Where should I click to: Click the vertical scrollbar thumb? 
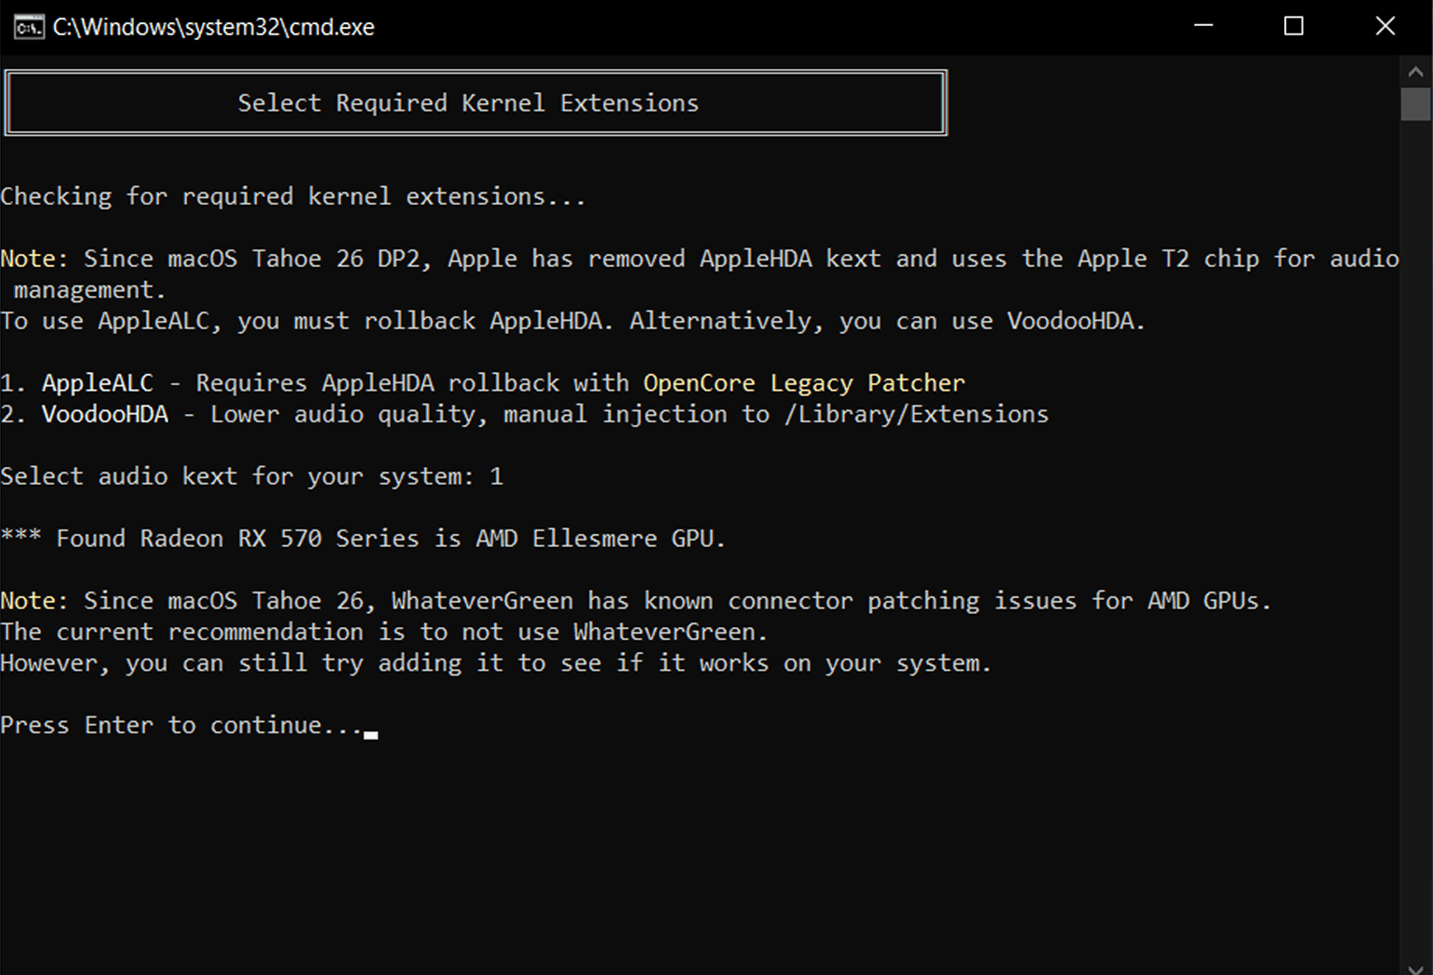(1415, 104)
